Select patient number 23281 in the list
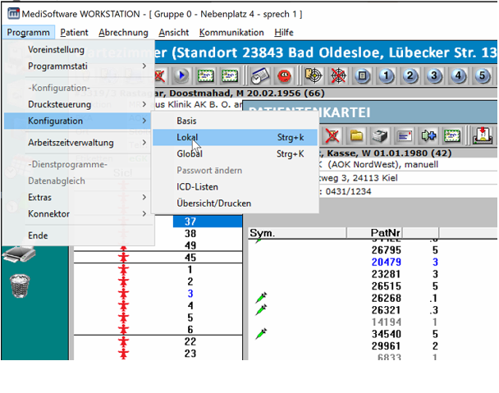Screen dimensions: 499x393 tap(386, 274)
